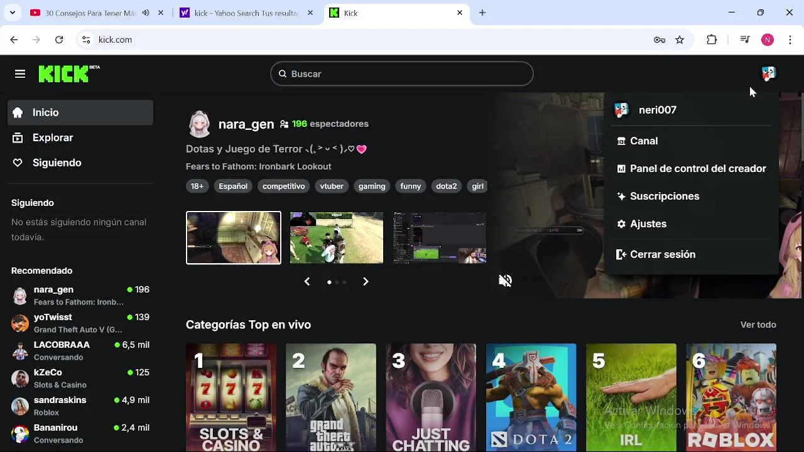Open Panel de control del creador
Viewport: 804px width, 452px height.
pyautogui.click(x=691, y=169)
